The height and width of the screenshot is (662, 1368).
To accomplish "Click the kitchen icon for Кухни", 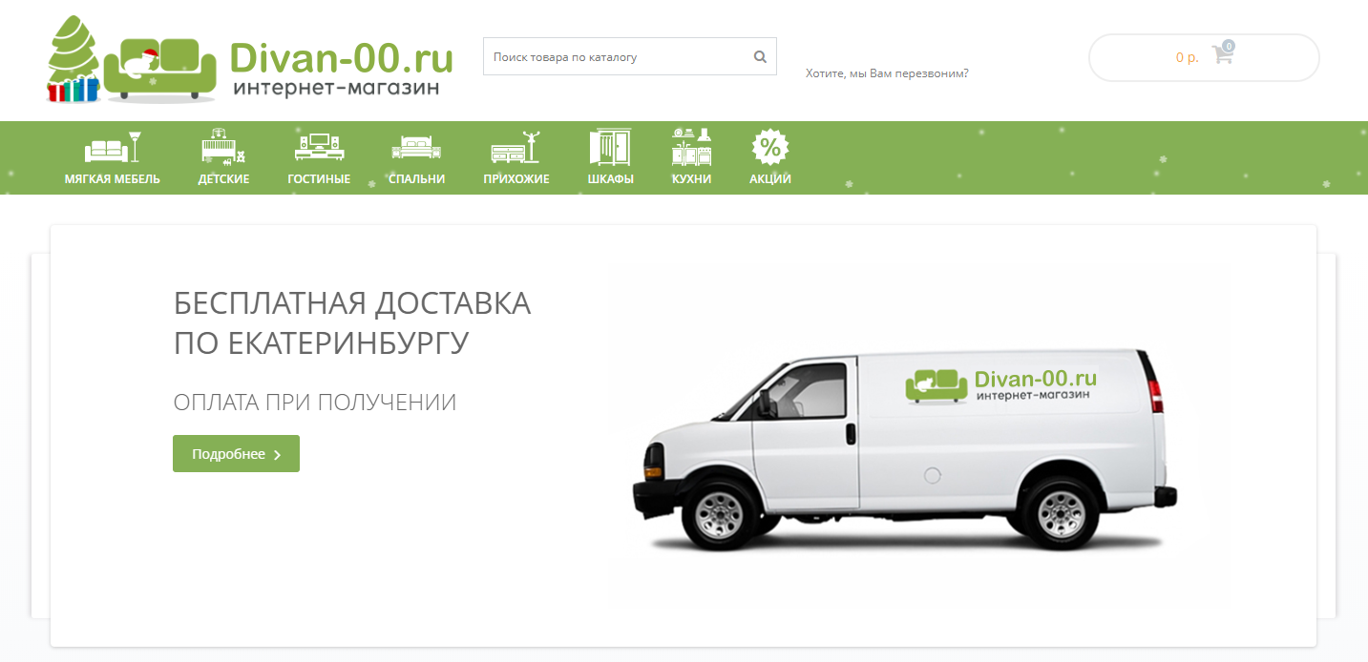I will pyautogui.click(x=691, y=146).
